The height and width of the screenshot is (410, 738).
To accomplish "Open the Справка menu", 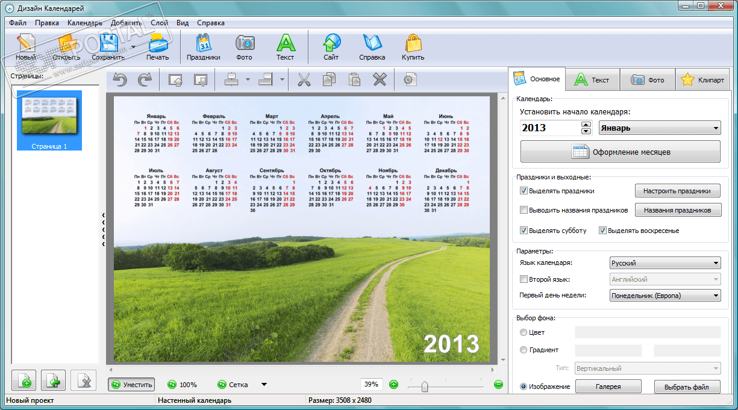I will point(211,23).
